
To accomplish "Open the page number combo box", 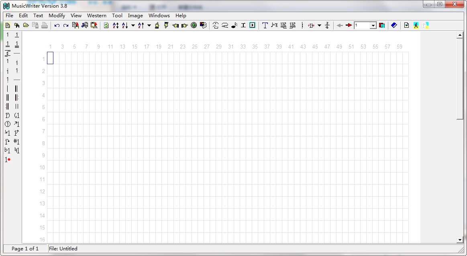I will [x=373, y=25].
